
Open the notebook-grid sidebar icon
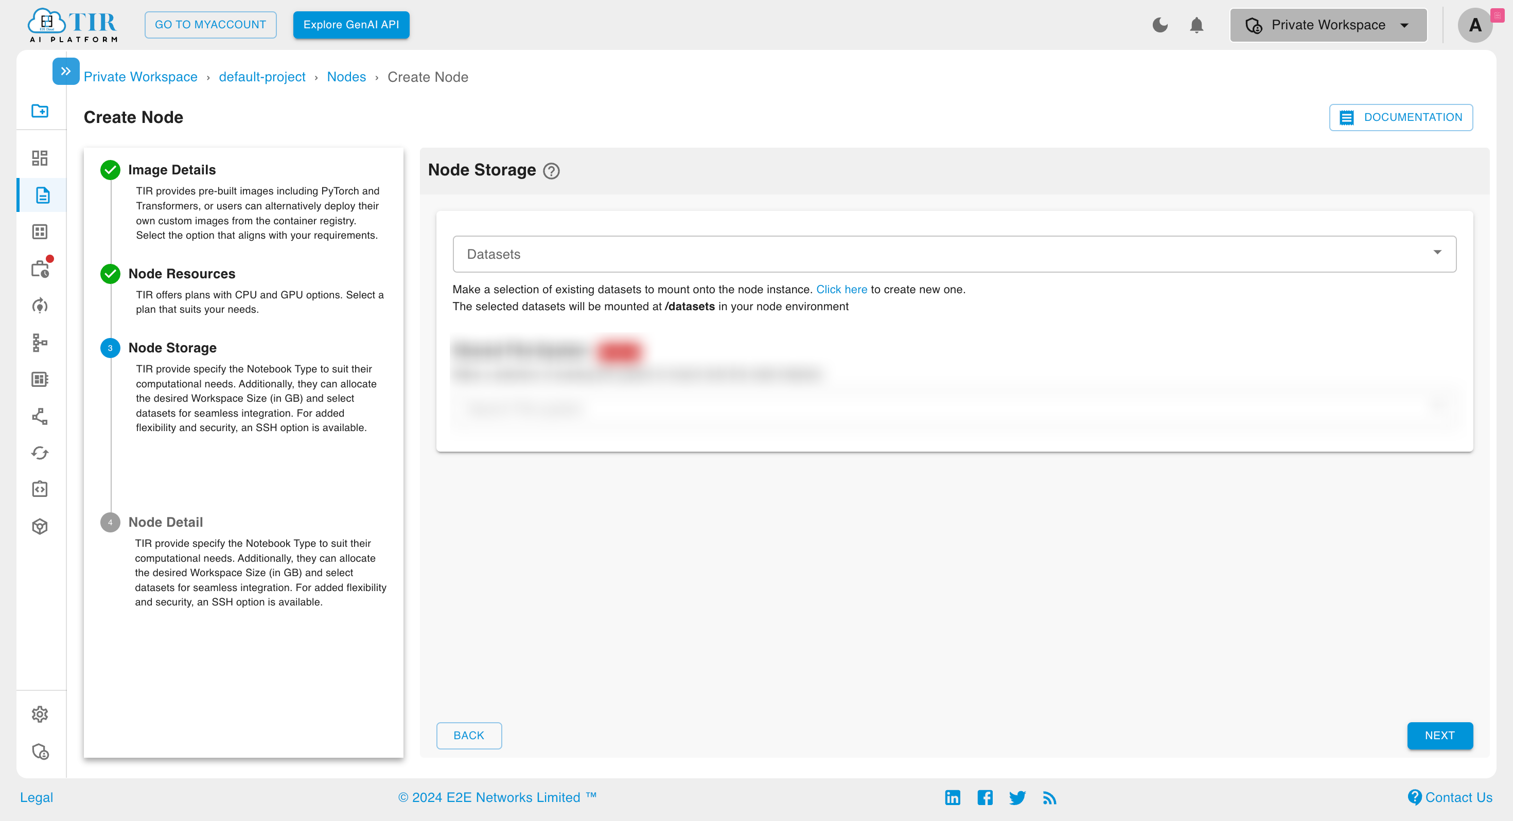(x=40, y=379)
